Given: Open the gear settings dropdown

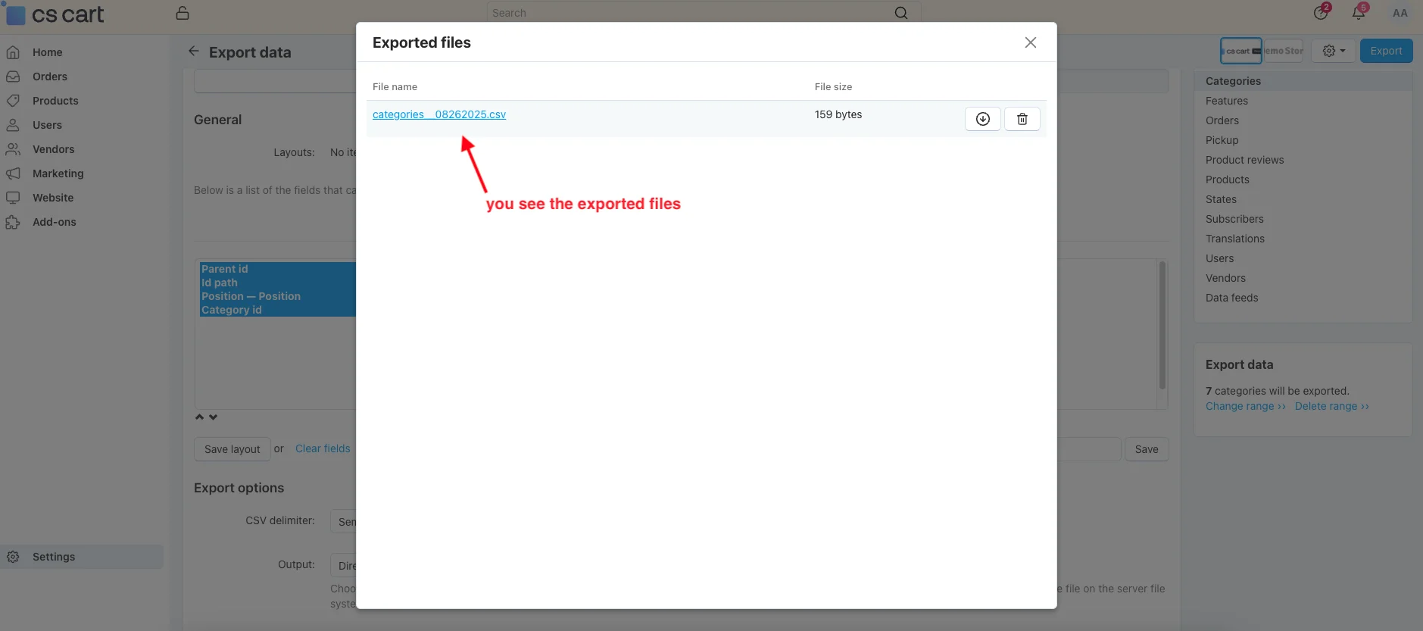Looking at the screenshot, I should tap(1333, 51).
